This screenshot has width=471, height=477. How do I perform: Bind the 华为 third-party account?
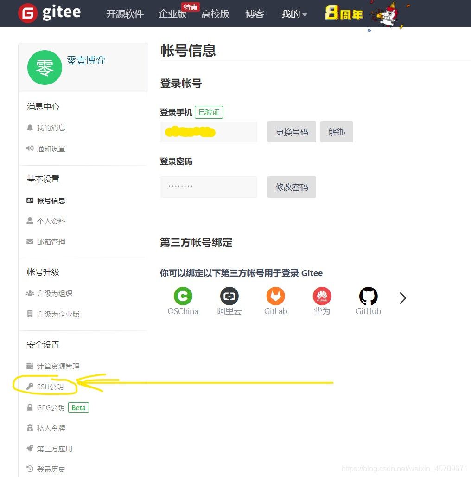[x=322, y=301]
